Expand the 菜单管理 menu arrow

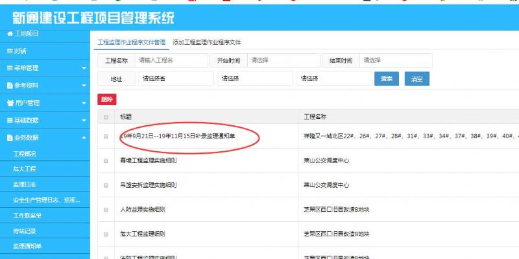[84, 68]
